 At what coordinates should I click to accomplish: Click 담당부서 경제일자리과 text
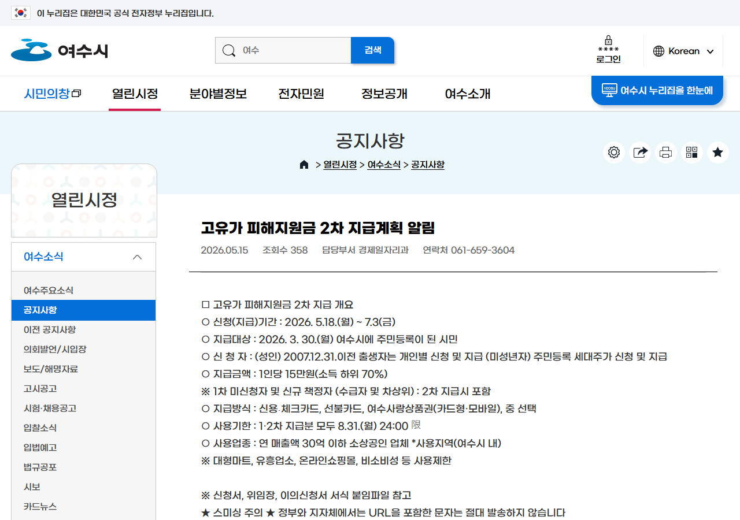[x=365, y=250]
